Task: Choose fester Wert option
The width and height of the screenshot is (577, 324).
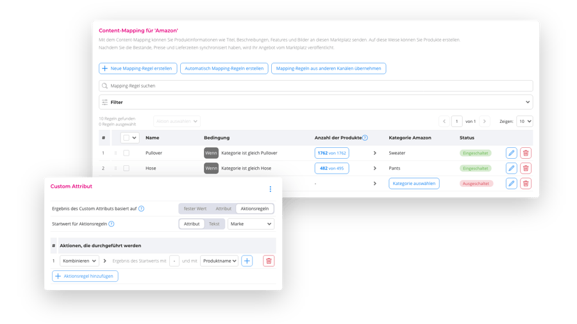Action: [195, 209]
